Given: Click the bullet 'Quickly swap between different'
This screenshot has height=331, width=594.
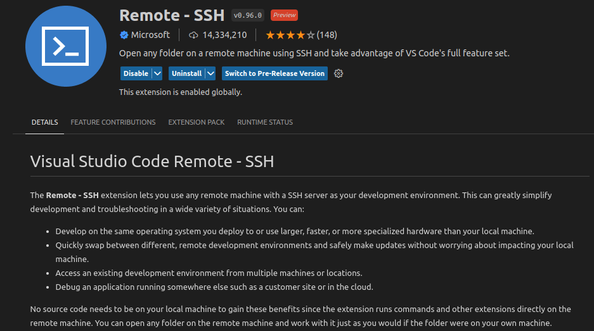Looking at the screenshot, I should [314, 252].
